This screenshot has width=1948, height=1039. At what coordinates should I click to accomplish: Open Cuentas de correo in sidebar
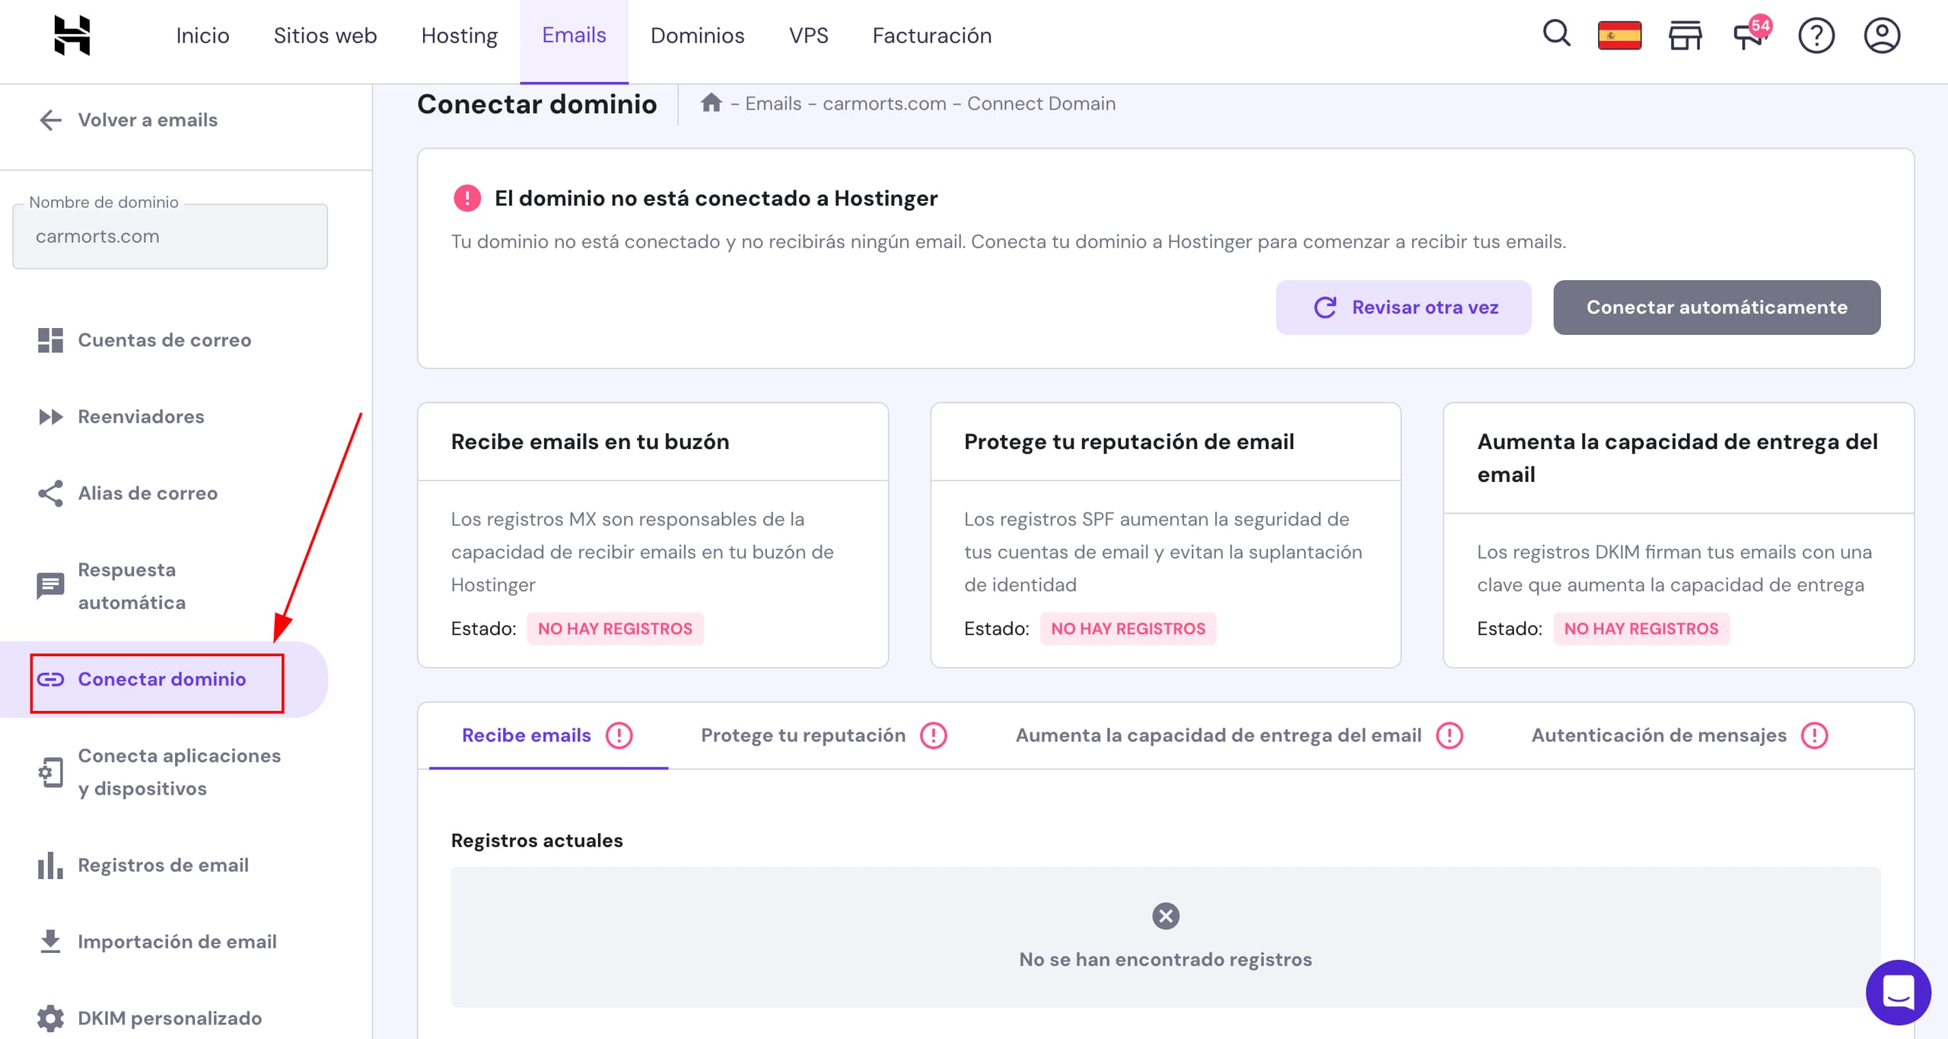[x=164, y=339]
